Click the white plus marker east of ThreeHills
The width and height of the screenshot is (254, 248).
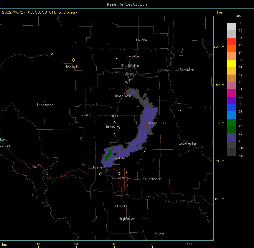[180, 110]
